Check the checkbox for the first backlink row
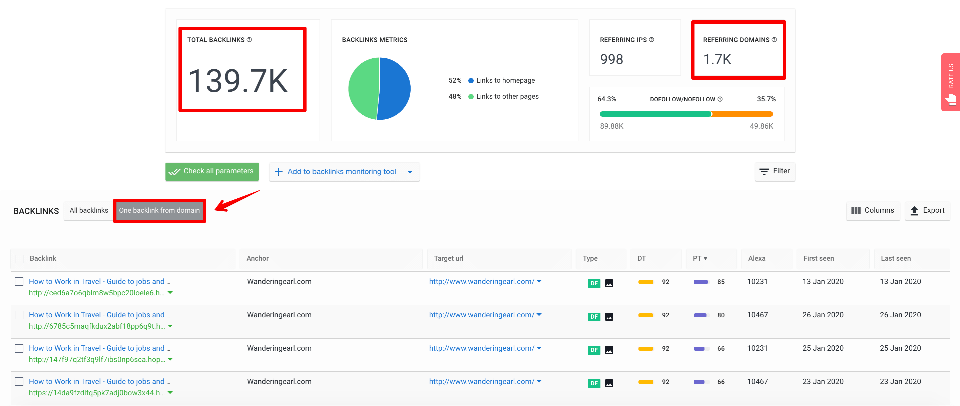The height and width of the screenshot is (406, 960). [x=19, y=282]
